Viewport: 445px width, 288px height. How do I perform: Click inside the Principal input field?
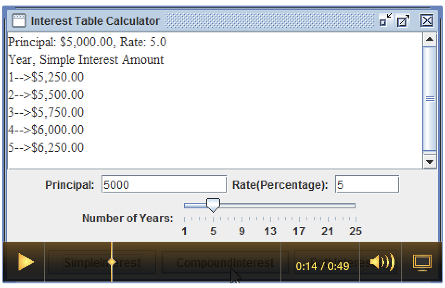click(x=164, y=185)
